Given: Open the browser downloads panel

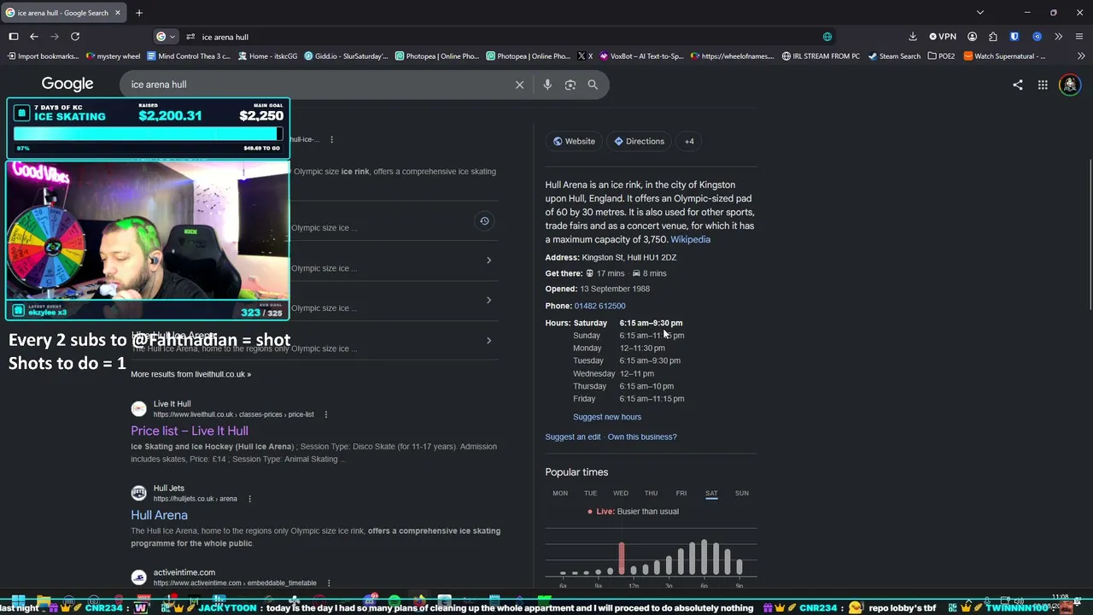Looking at the screenshot, I should coord(913,37).
